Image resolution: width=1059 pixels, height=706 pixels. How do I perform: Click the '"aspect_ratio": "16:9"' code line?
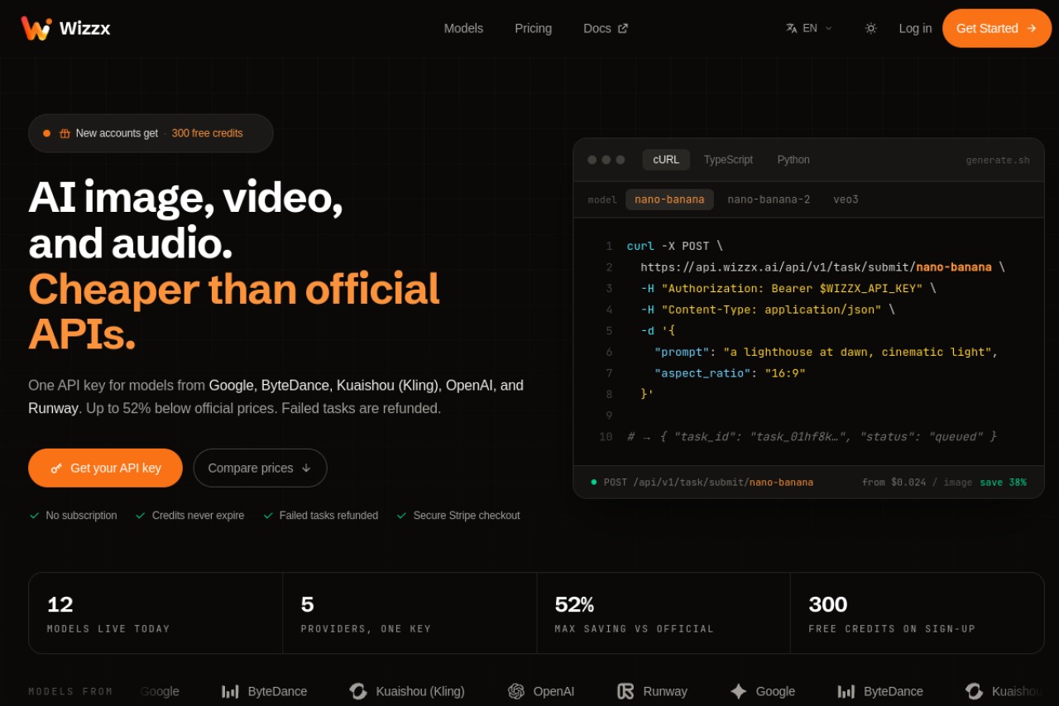coord(730,373)
